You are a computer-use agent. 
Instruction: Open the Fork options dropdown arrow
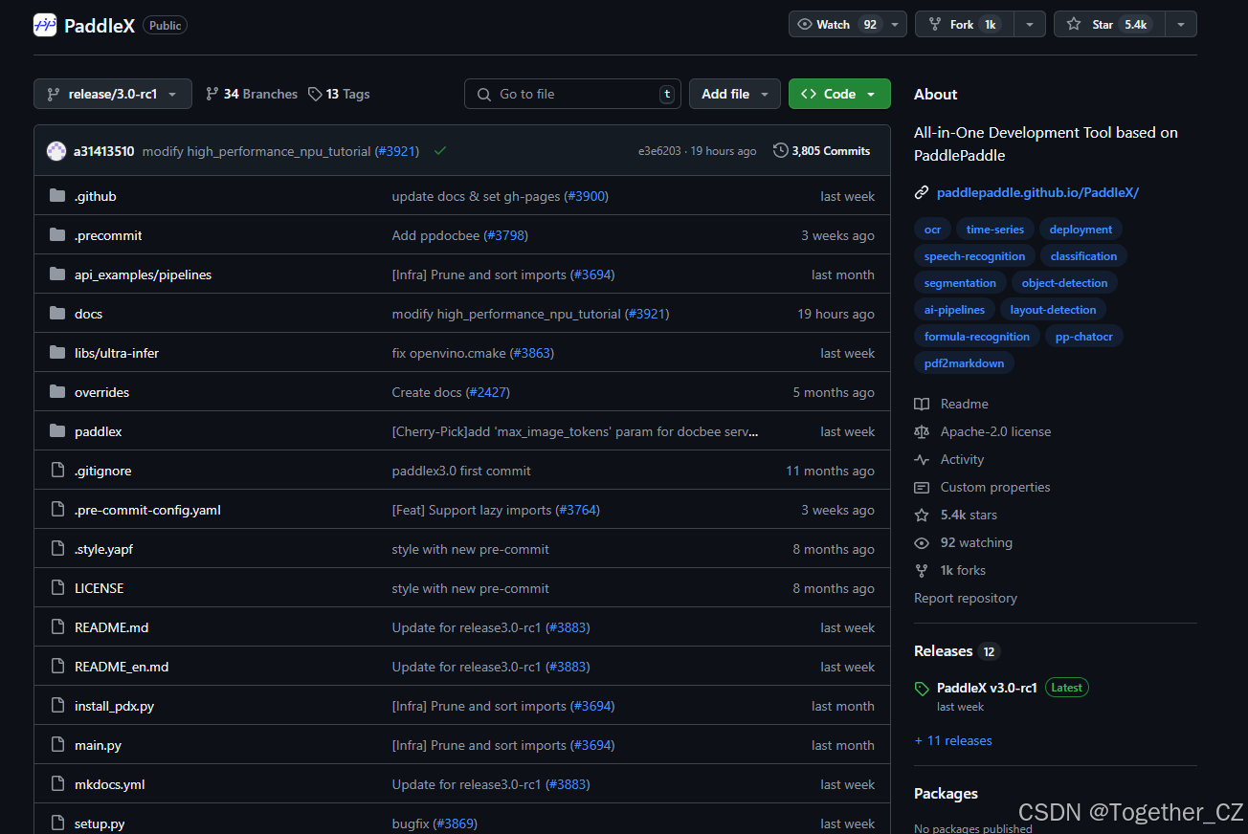click(1030, 25)
